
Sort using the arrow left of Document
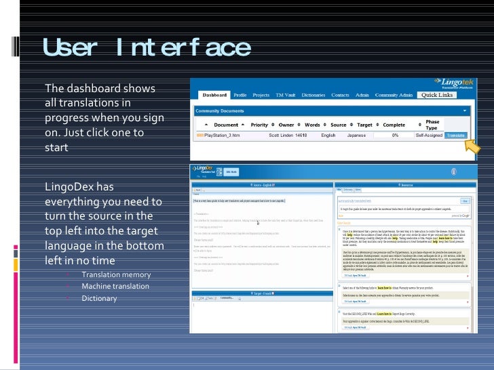(206, 125)
